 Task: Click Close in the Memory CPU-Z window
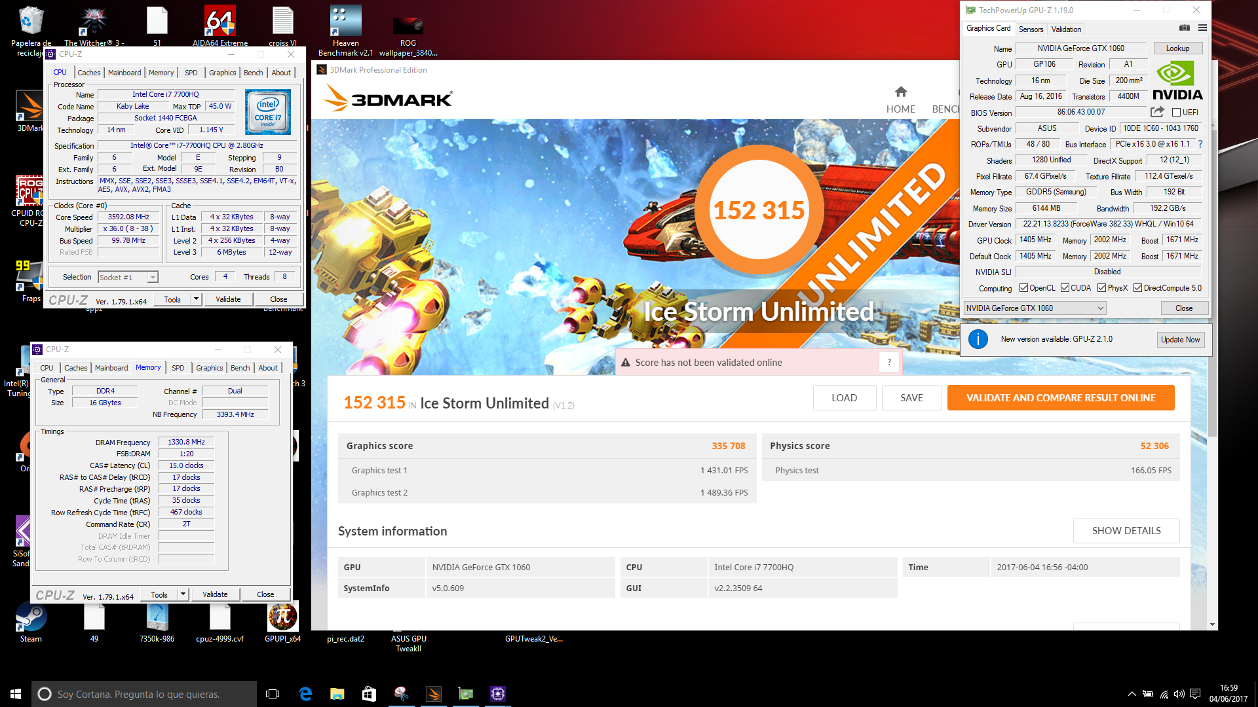[x=265, y=594]
